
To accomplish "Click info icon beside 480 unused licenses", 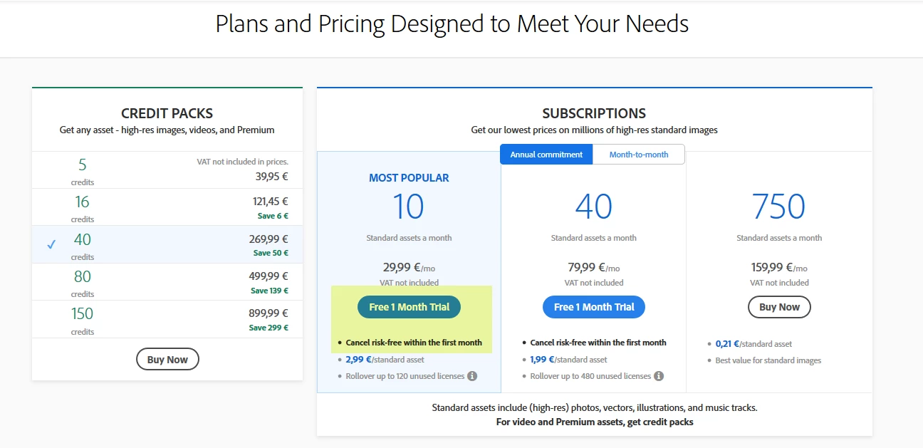I will pyautogui.click(x=659, y=376).
